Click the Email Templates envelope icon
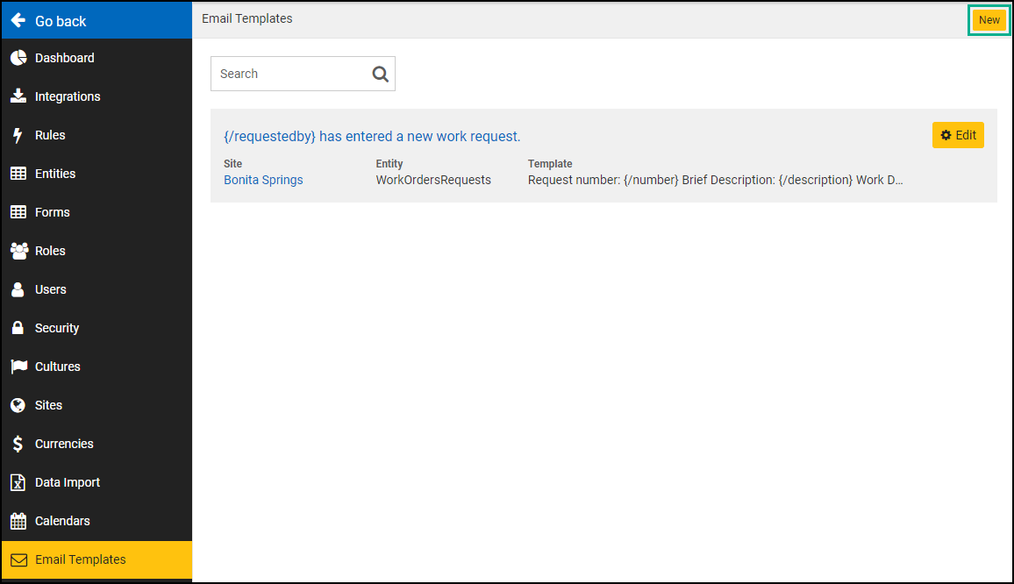Screen dimensions: 1014x584 [x=18, y=559]
